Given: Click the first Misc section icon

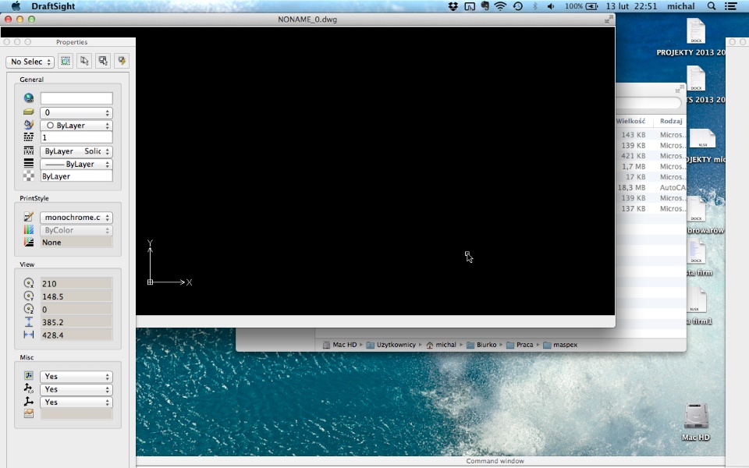Looking at the screenshot, I should click(29, 376).
